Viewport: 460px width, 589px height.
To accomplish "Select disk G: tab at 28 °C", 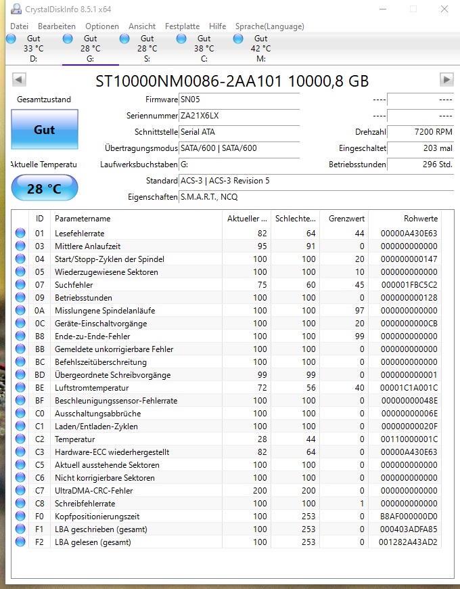I will click(91, 49).
